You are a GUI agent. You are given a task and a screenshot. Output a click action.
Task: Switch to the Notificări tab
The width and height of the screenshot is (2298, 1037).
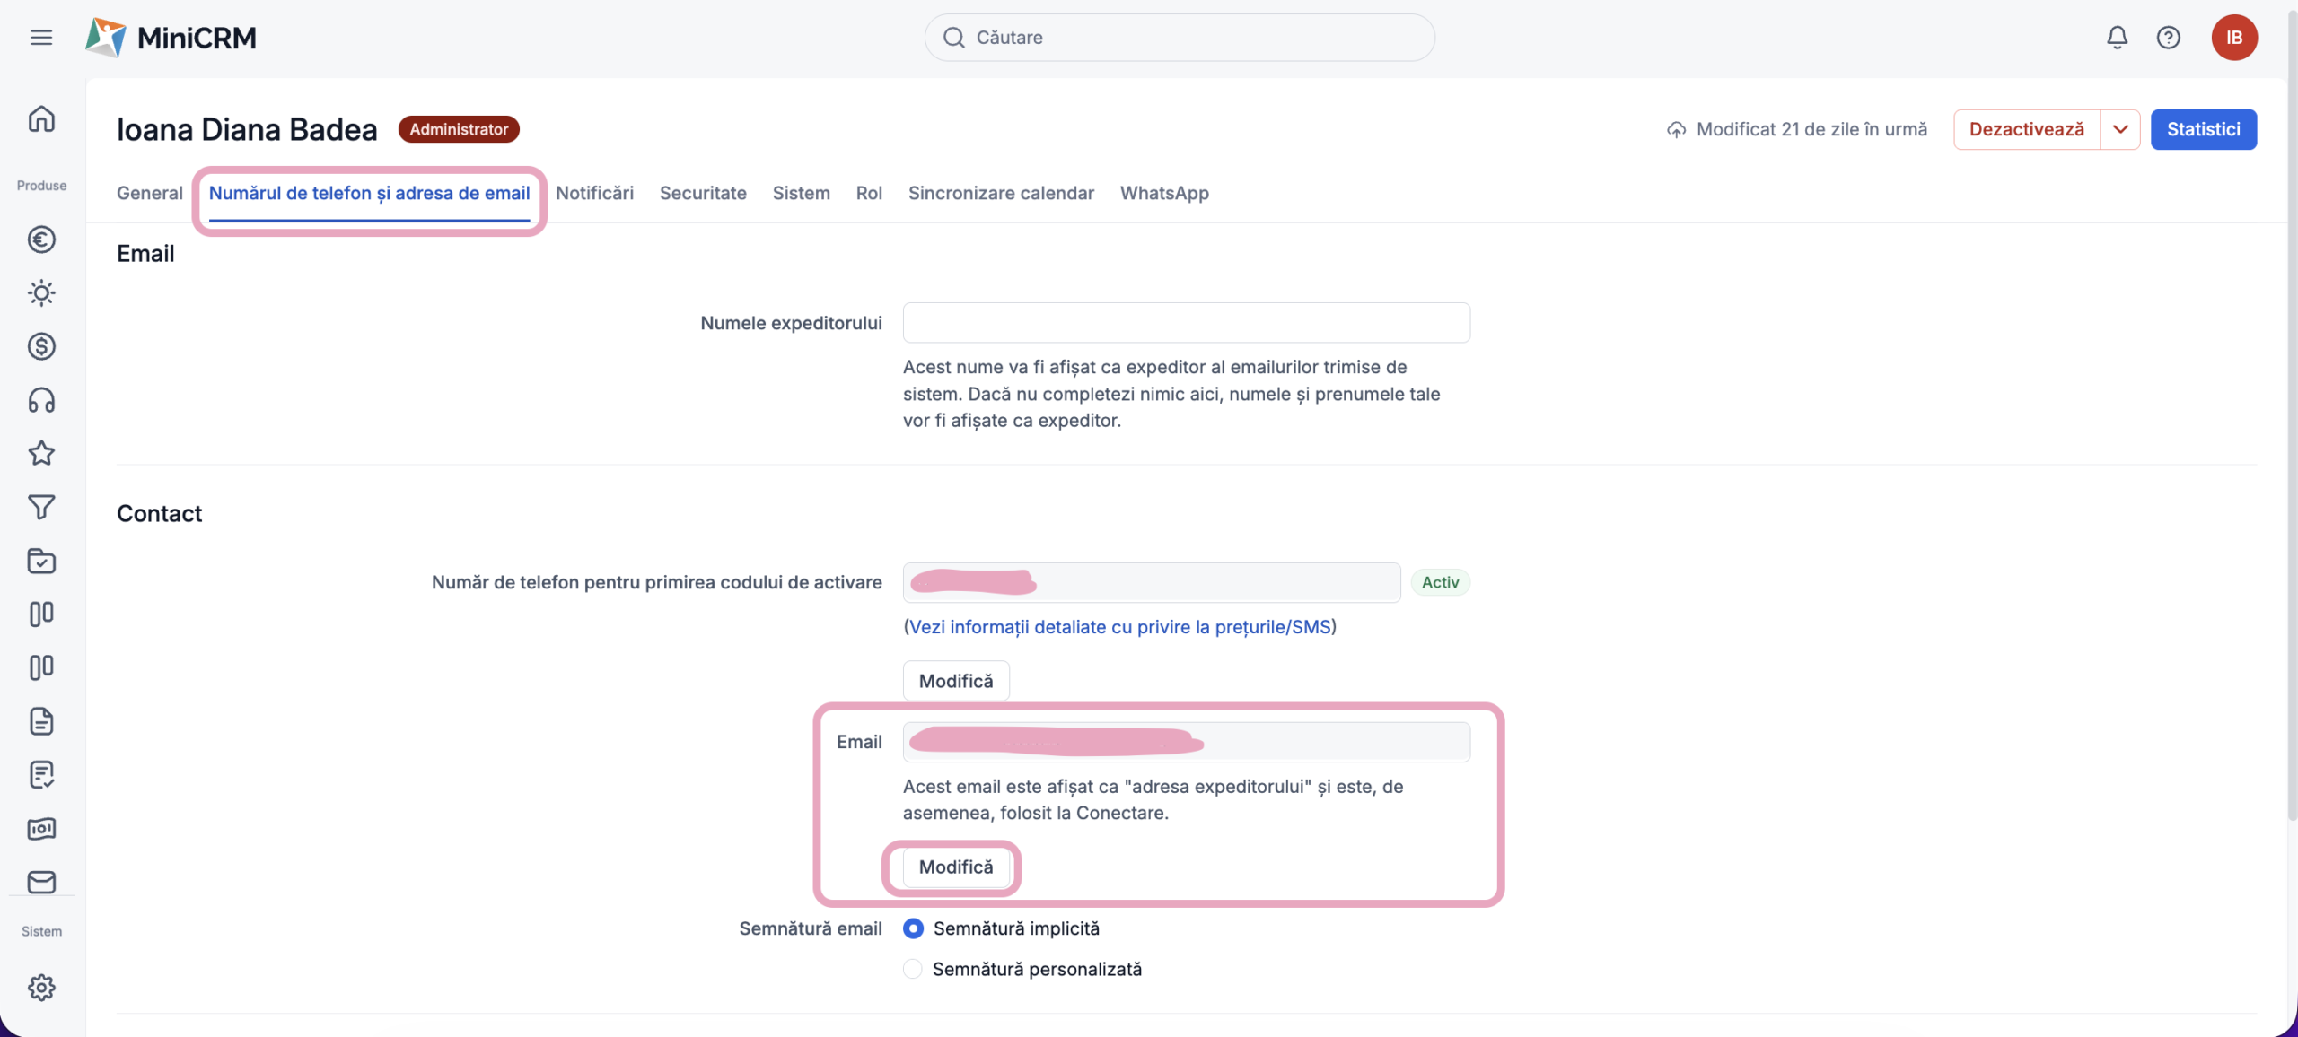click(x=594, y=193)
